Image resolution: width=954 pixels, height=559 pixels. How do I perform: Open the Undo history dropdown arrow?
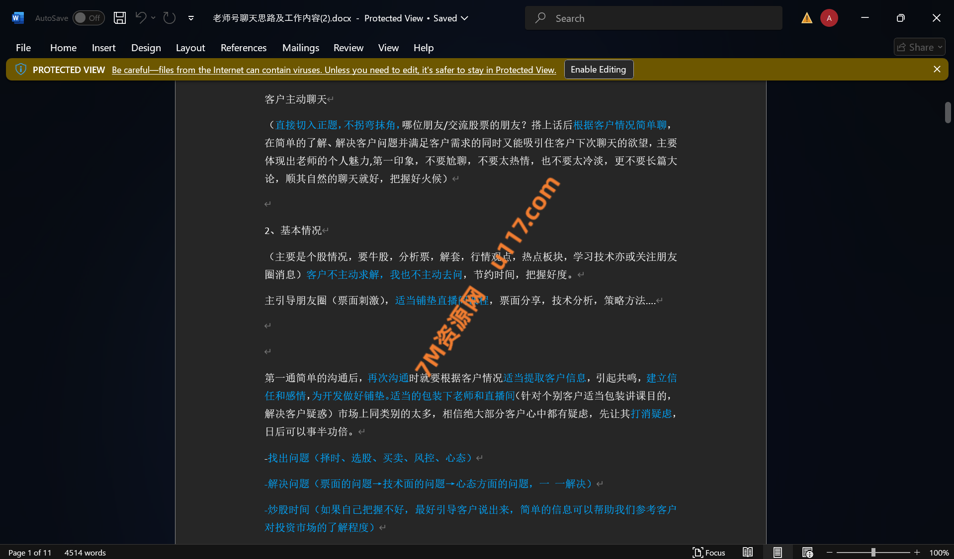tap(153, 18)
